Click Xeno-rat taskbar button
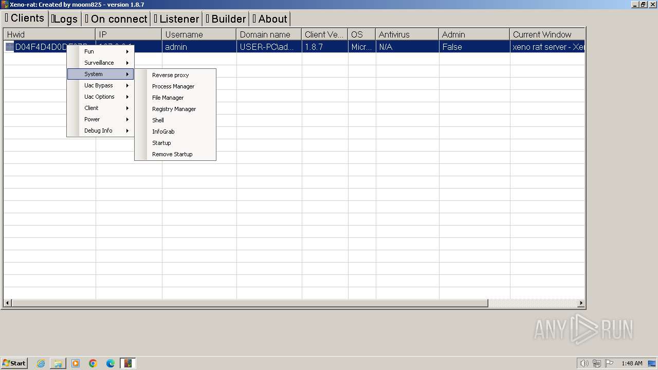Viewport: 658px width, 370px height. pyautogui.click(x=128, y=363)
